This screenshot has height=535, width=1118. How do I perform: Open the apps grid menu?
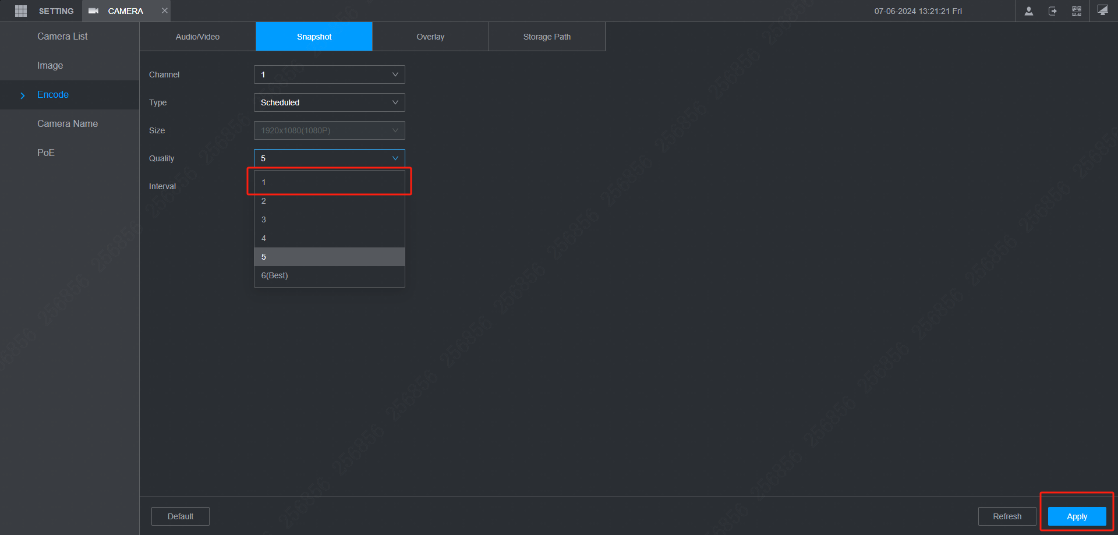point(21,10)
